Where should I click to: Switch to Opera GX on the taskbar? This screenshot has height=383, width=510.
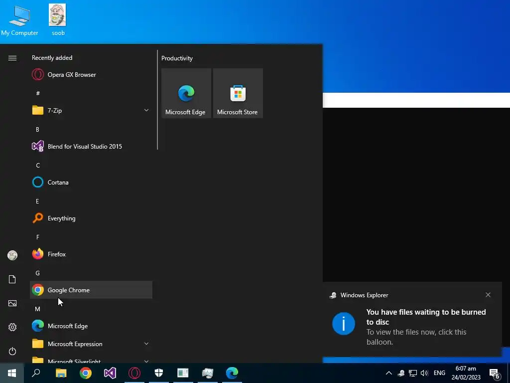coord(134,373)
